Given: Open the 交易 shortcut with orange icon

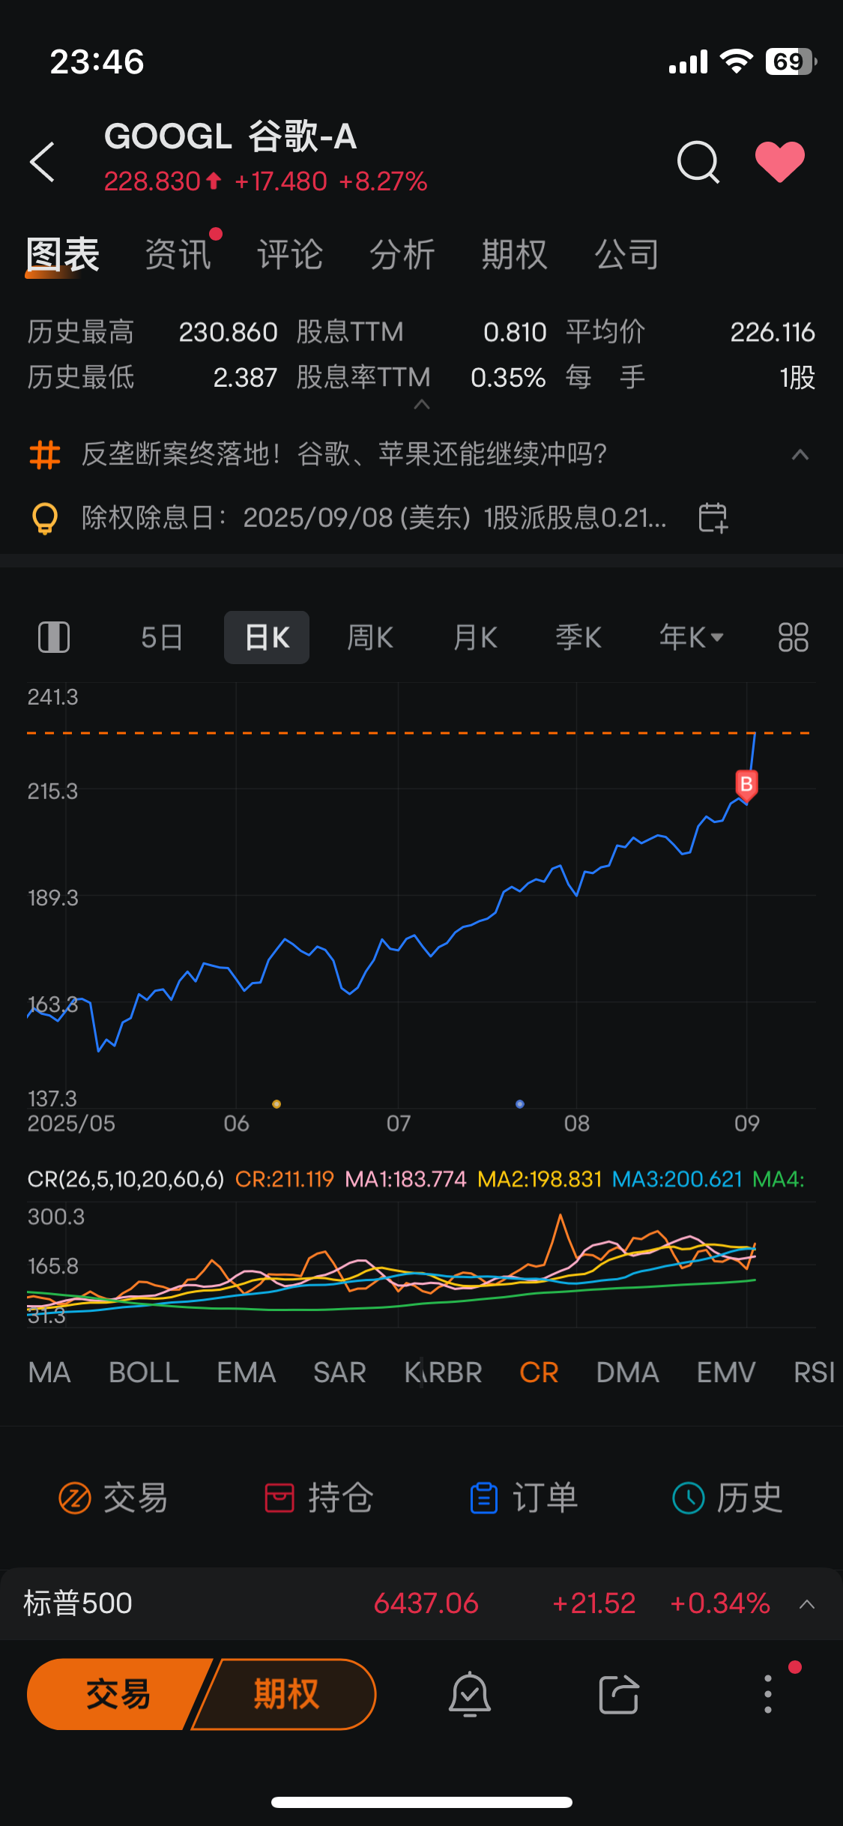Looking at the screenshot, I should click(113, 1498).
